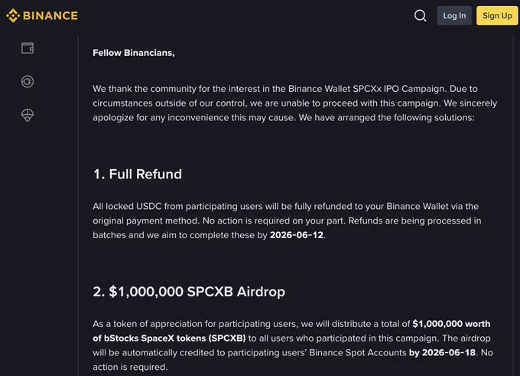Click the Log In button

click(x=454, y=15)
